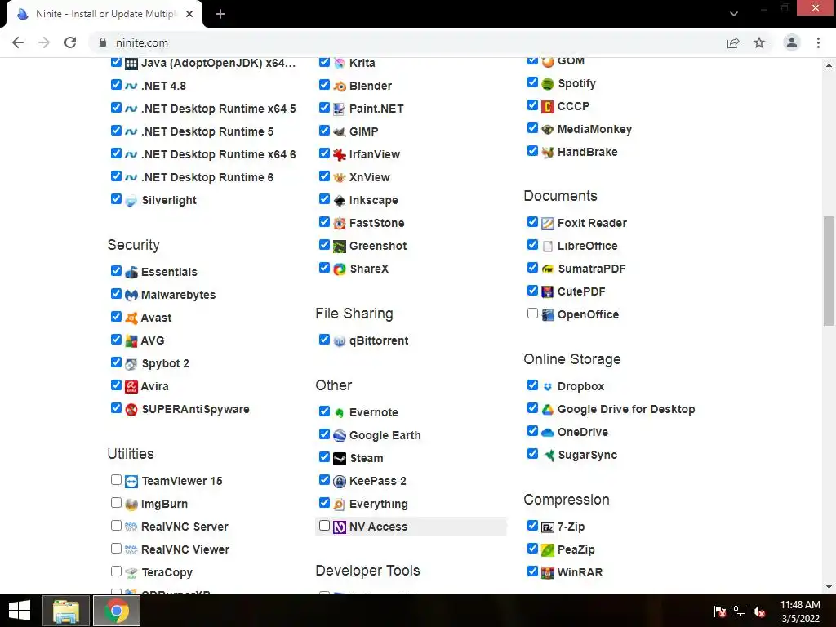Click the GIMP icon
Image resolution: width=836 pixels, height=627 pixels.
pyautogui.click(x=340, y=131)
